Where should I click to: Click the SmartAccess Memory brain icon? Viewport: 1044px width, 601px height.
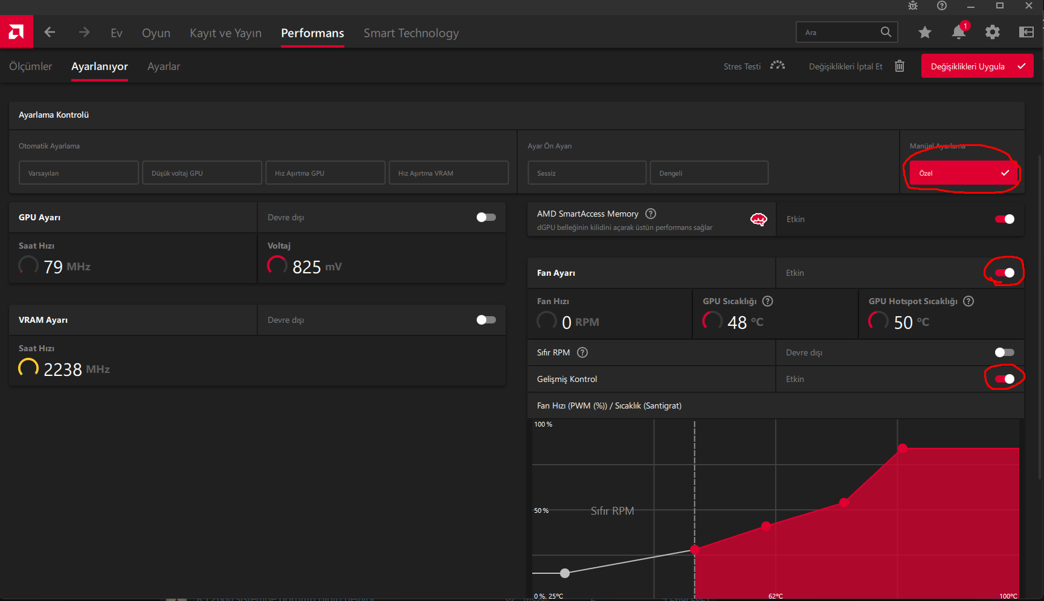(759, 219)
